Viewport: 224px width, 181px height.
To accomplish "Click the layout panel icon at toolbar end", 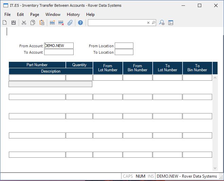I will tap(171, 23).
